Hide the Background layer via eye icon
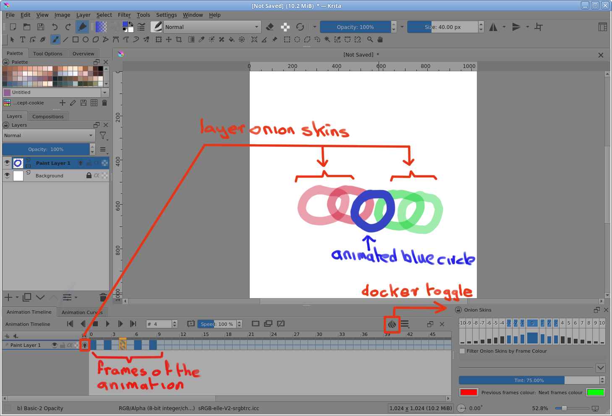 tap(7, 175)
